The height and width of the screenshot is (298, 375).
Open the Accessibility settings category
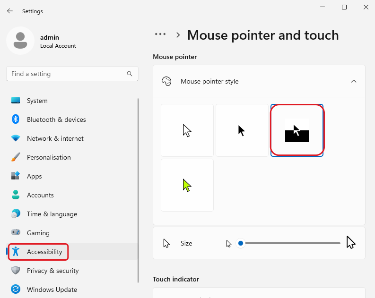[x=44, y=252]
